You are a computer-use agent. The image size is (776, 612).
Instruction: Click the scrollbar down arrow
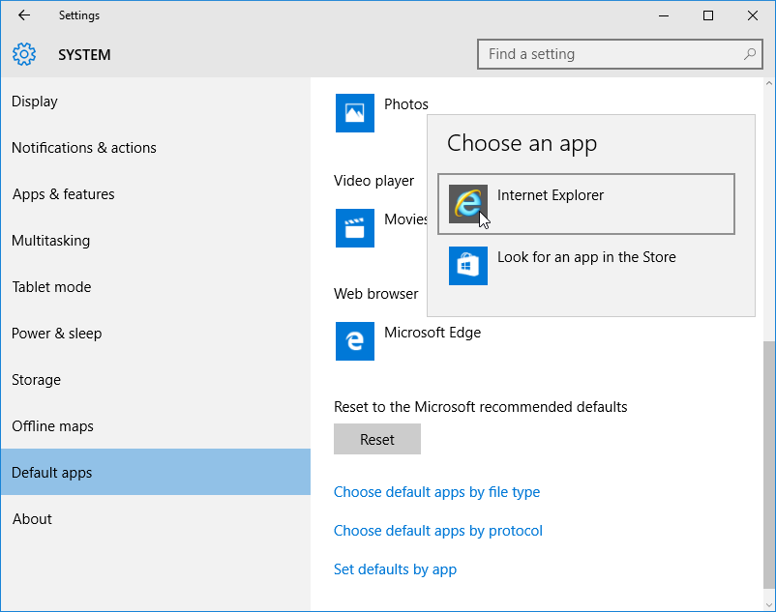768,604
